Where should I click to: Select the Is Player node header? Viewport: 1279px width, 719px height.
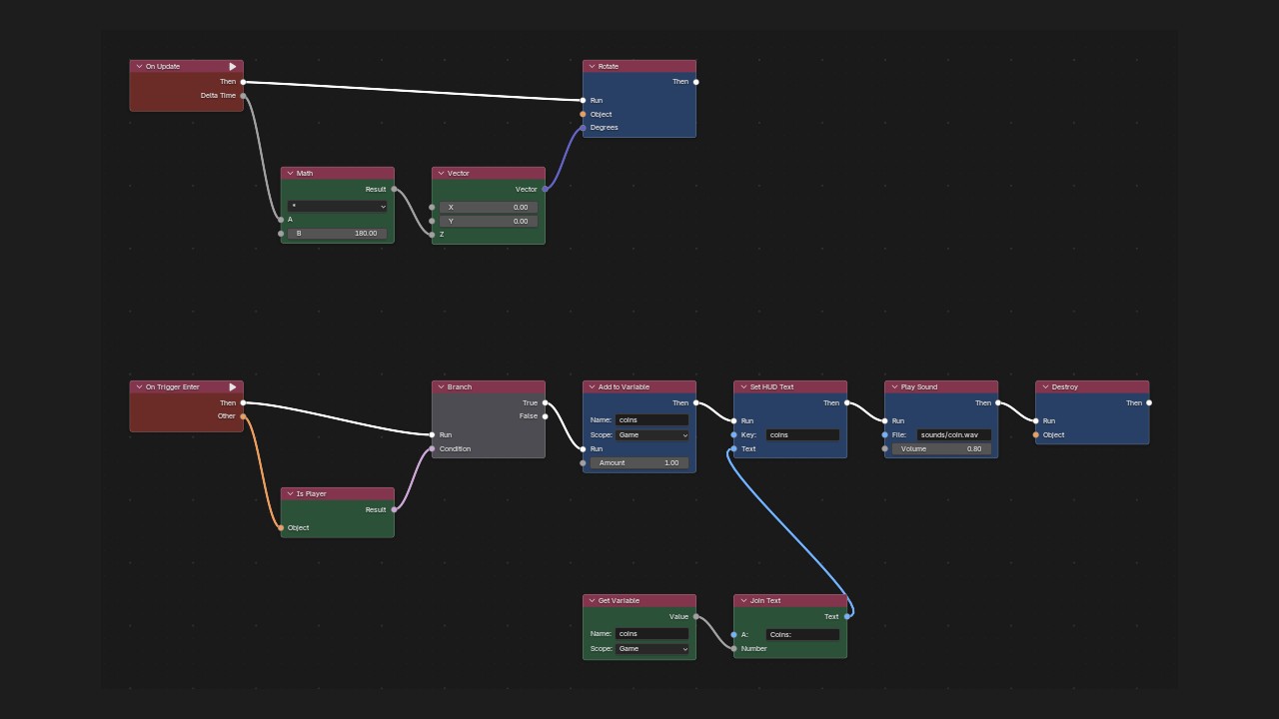[338, 494]
